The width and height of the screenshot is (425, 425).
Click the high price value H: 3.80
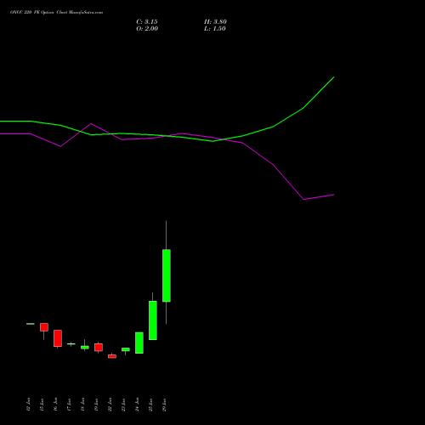coord(215,22)
